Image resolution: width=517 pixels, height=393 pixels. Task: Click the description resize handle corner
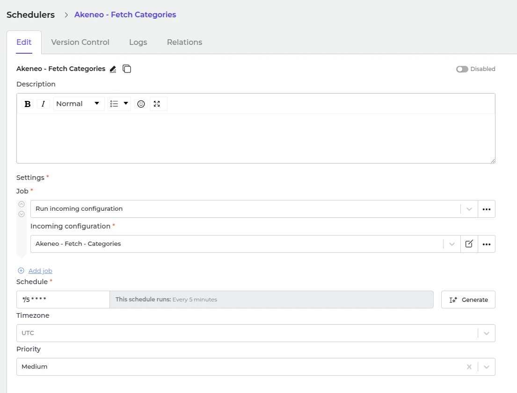click(x=493, y=160)
